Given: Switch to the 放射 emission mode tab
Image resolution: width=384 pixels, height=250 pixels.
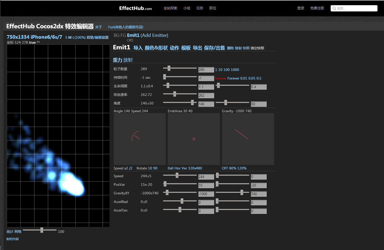Looking at the screenshot, I should 129,60.
